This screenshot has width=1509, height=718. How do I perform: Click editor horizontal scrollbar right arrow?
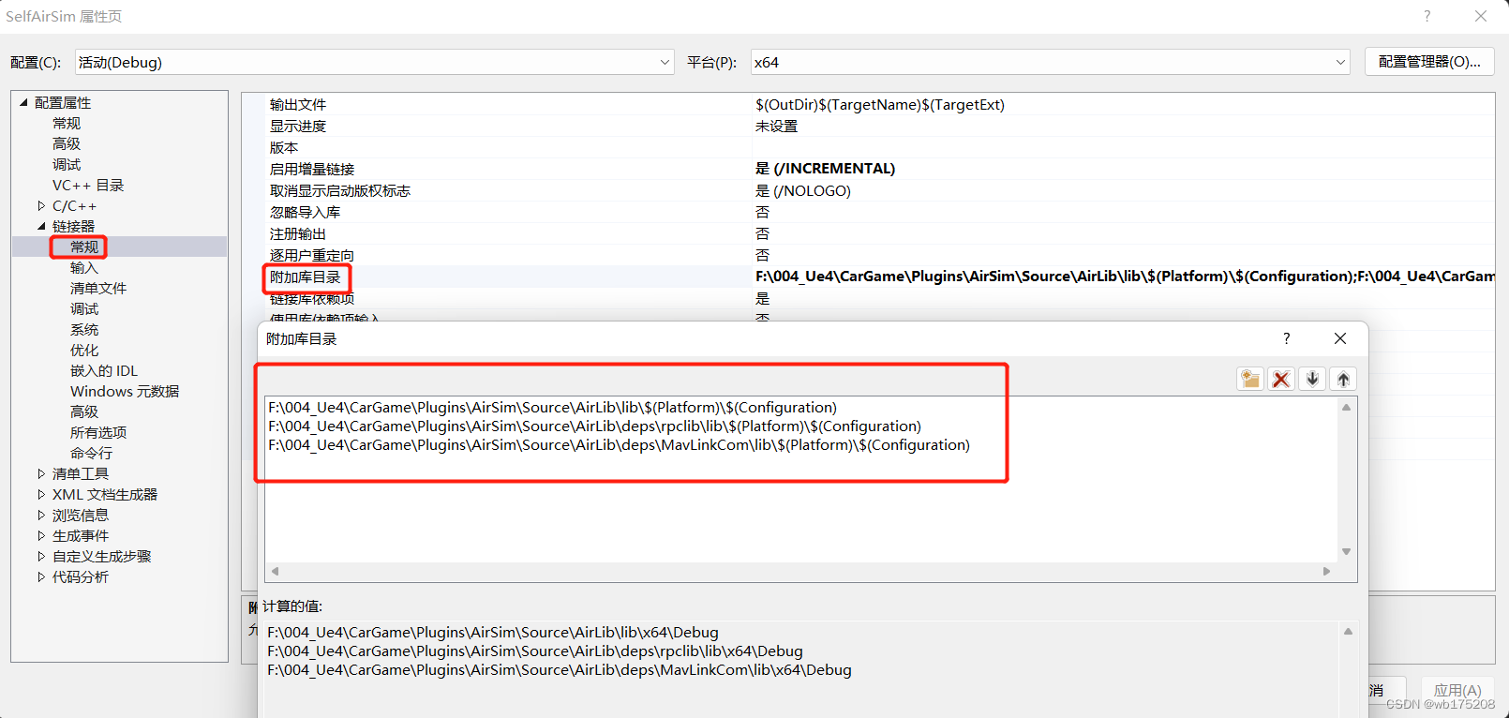pos(1326,571)
